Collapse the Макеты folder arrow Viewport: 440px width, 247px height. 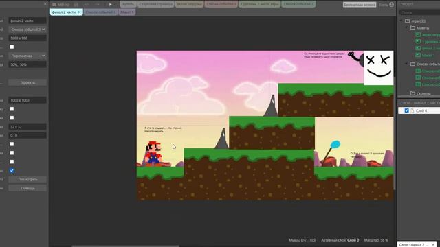[x=406, y=27]
